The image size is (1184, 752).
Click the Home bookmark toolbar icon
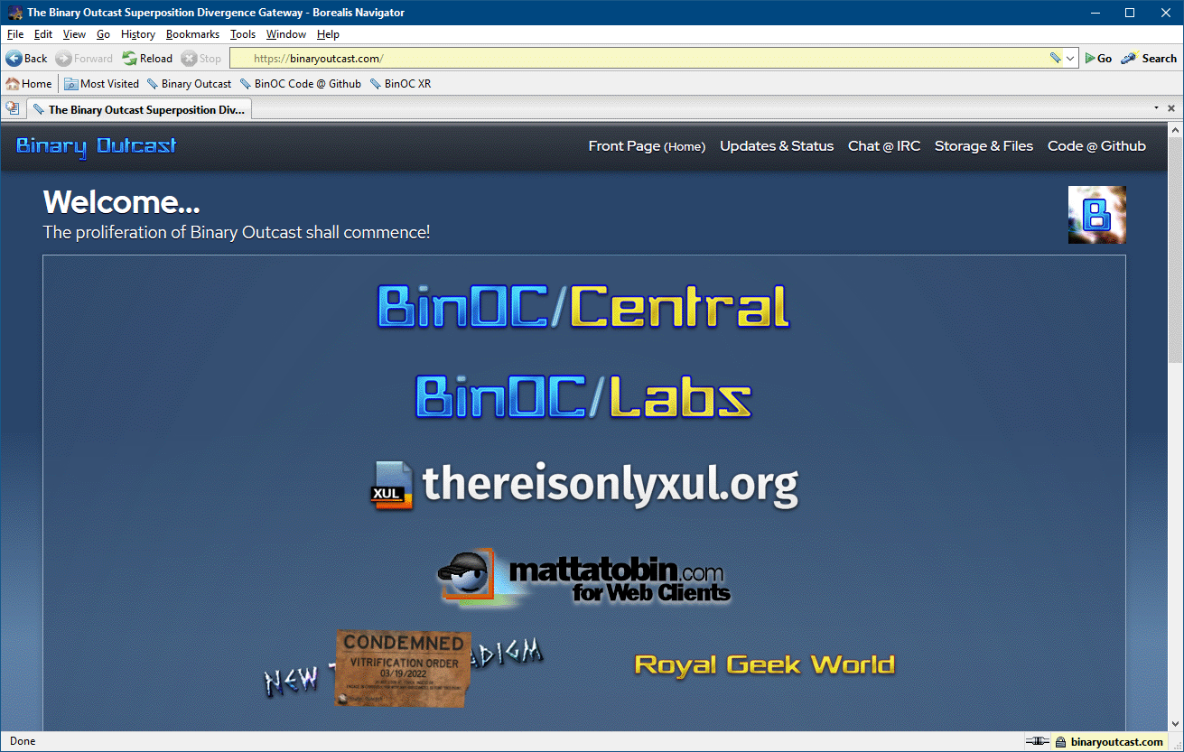point(29,84)
